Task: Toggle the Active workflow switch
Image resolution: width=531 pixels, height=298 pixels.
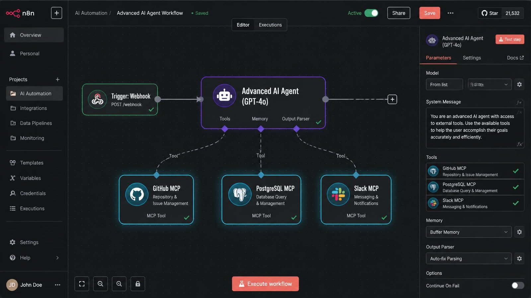Action: point(371,13)
